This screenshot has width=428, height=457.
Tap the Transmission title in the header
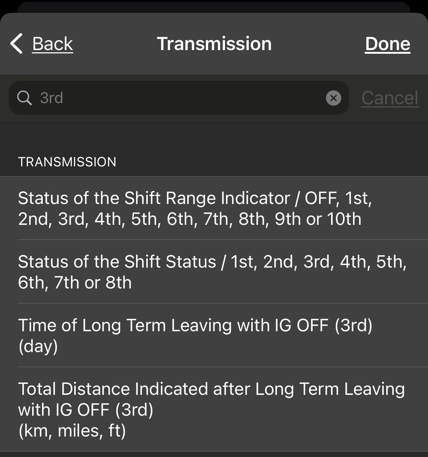(x=214, y=44)
